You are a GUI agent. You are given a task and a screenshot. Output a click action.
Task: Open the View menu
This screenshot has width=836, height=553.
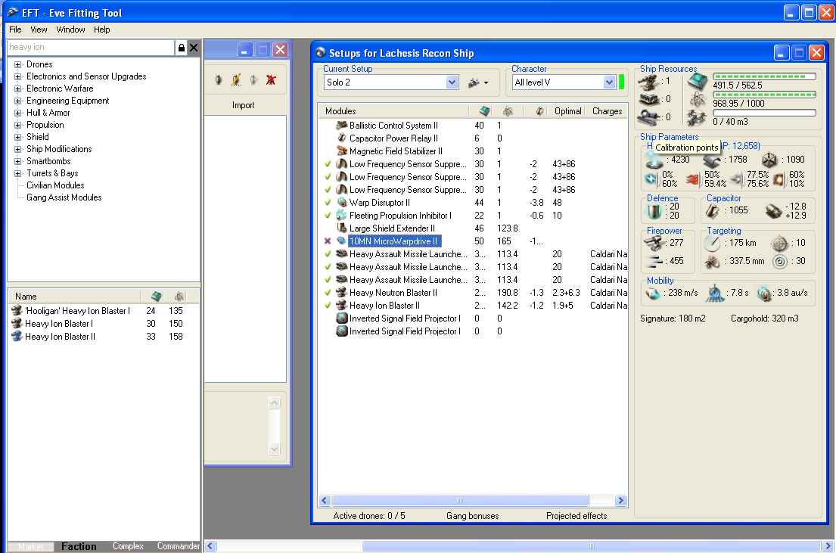pos(39,30)
